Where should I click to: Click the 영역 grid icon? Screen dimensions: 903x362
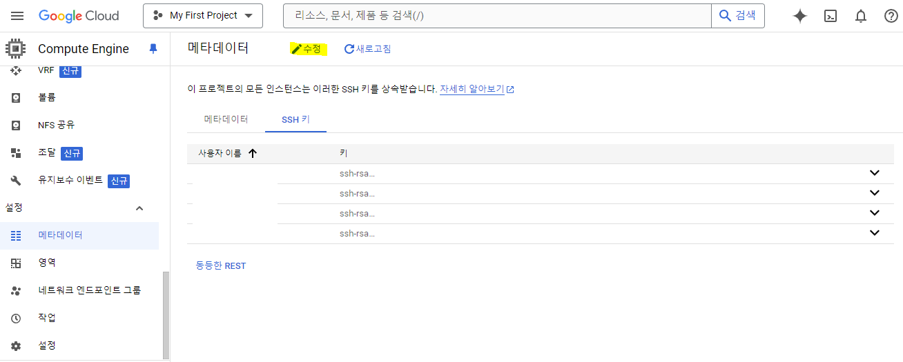pyautogui.click(x=16, y=263)
